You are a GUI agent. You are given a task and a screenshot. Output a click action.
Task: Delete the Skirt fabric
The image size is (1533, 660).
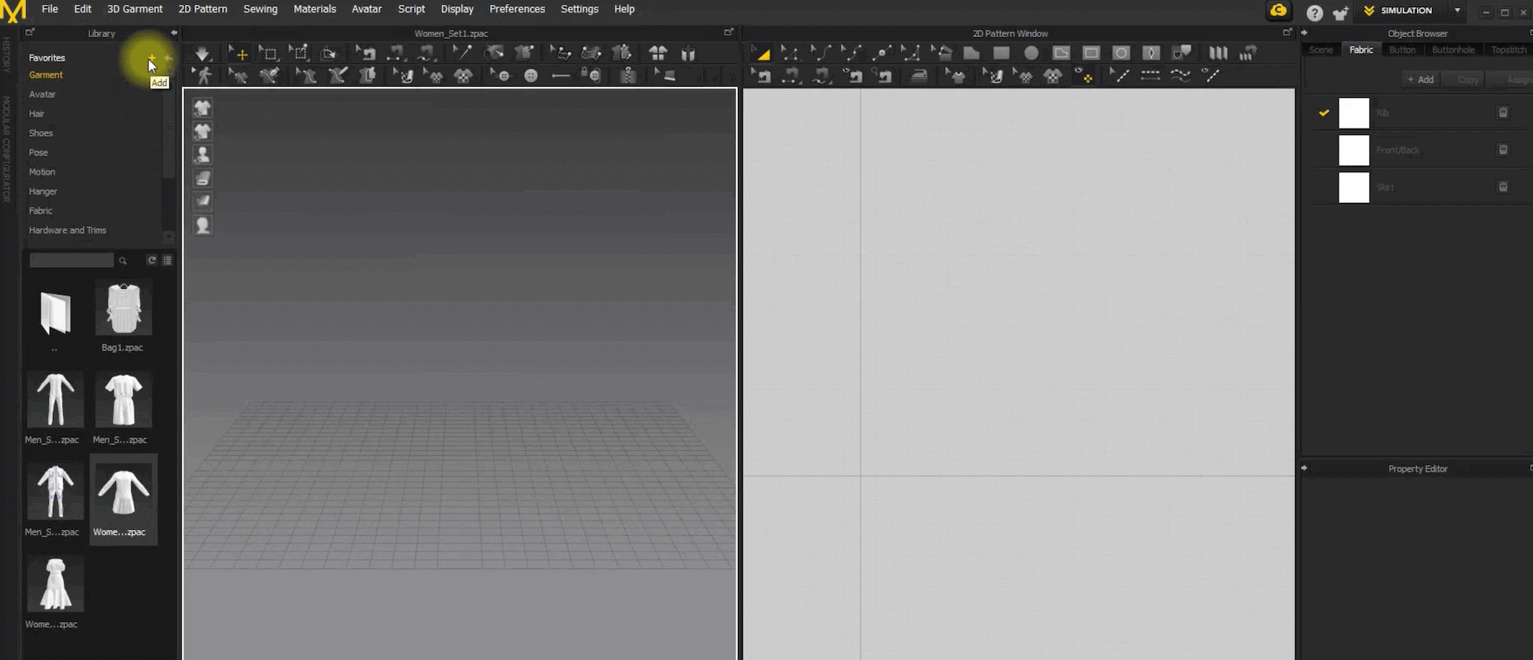click(x=1503, y=187)
